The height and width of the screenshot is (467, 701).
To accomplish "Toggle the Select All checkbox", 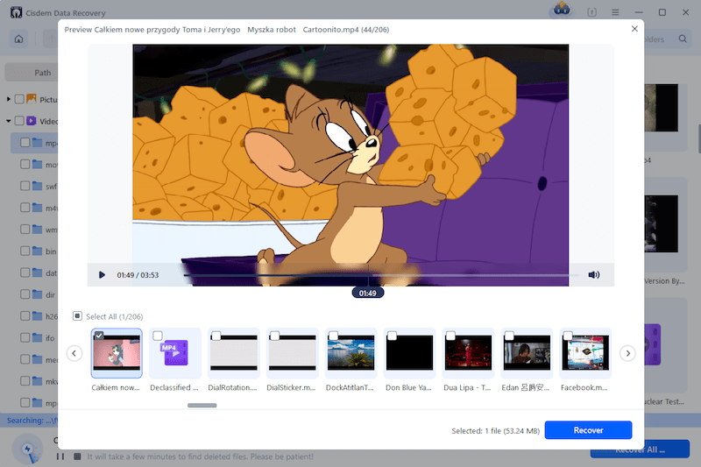I will 77,316.
